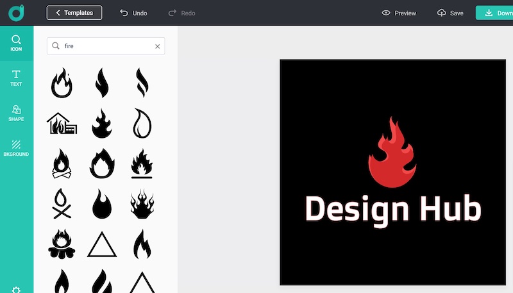Select the solid three-tongue flame icon
Viewport: 513px width, 293px height.
pos(102,123)
